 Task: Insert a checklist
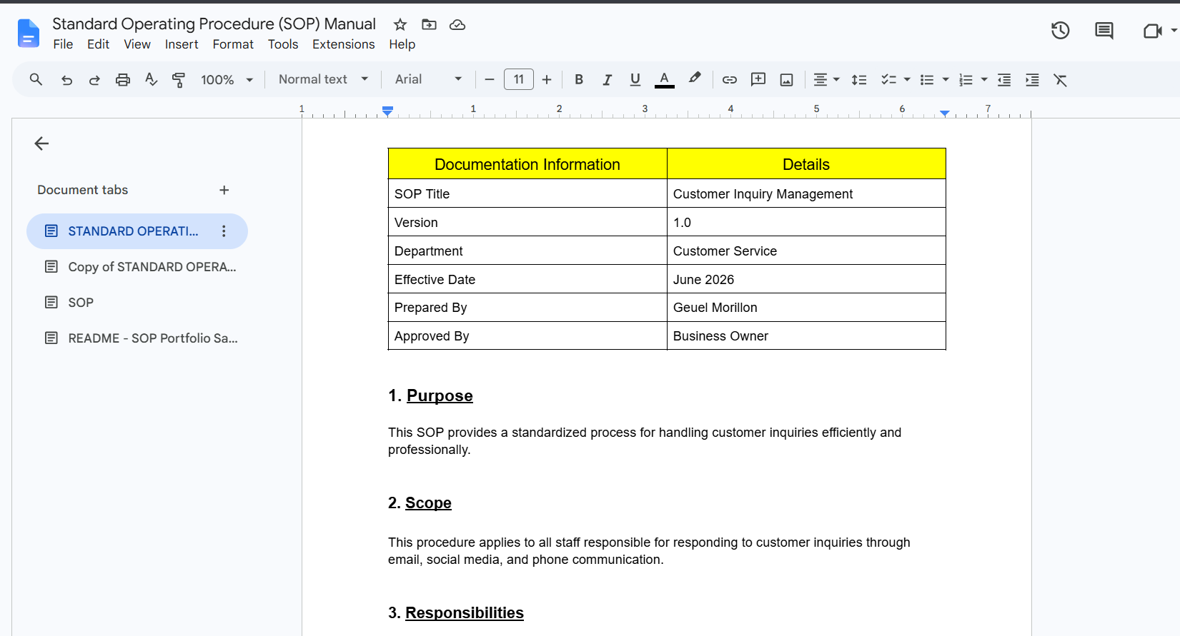pyautogui.click(x=888, y=80)
